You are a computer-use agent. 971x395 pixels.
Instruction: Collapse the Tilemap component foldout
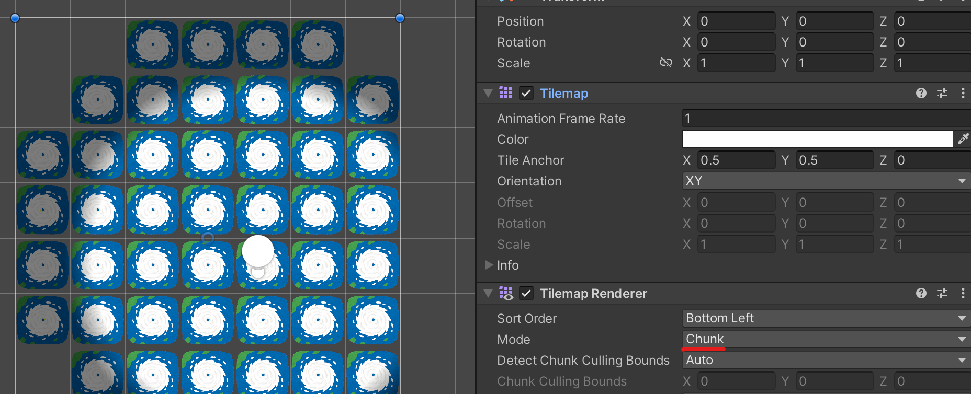[x=488, y=93]
